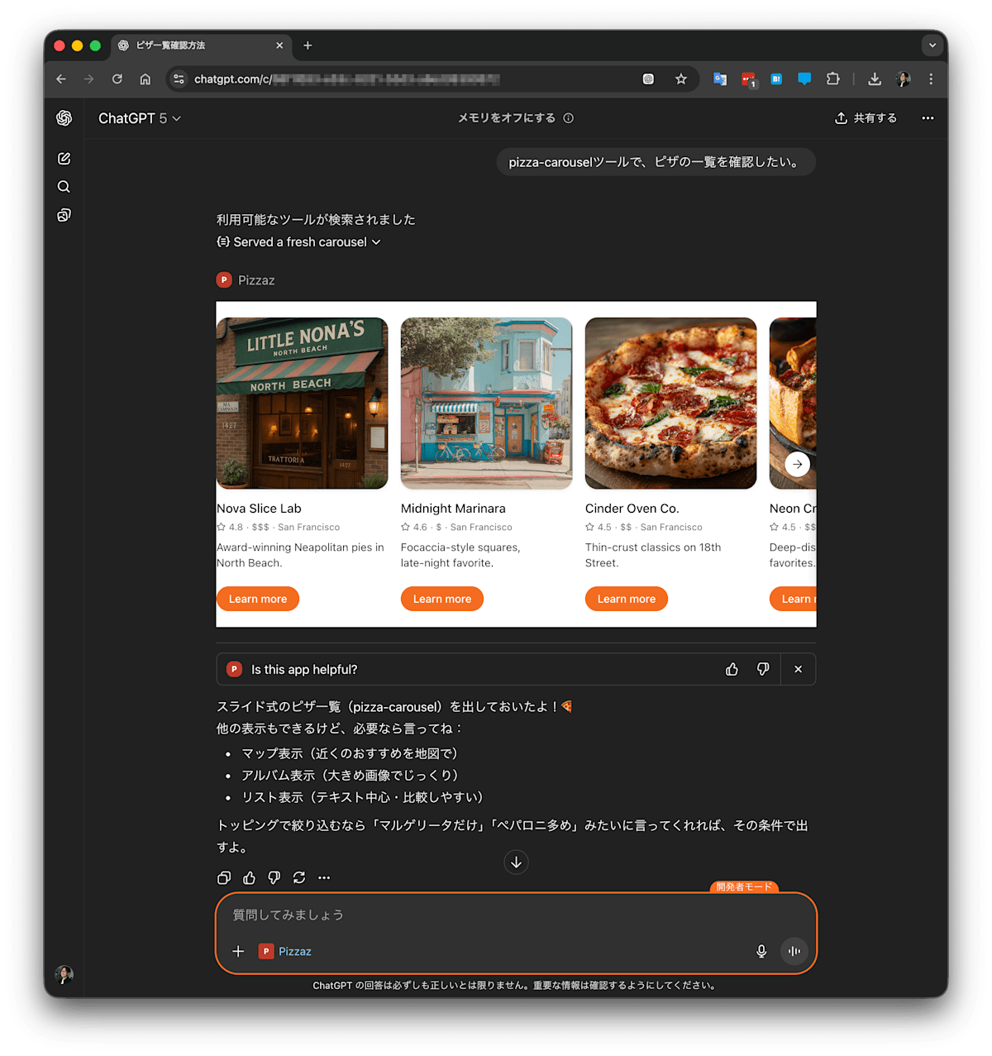992x1056 pixels.
Task: Open a new browser tab
Action: 308,45
